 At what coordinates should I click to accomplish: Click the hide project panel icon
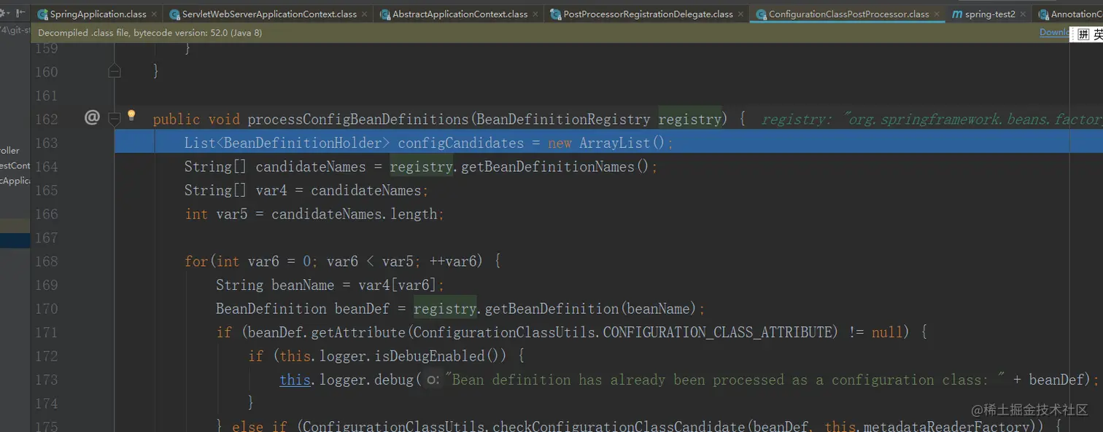pos(20,13)
